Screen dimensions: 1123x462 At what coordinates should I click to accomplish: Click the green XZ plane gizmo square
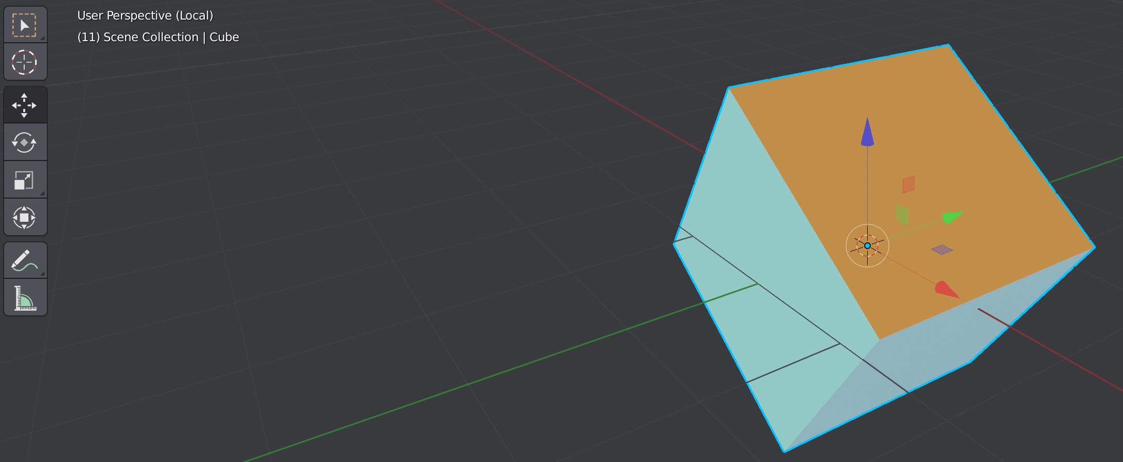(x=902, y=214)
